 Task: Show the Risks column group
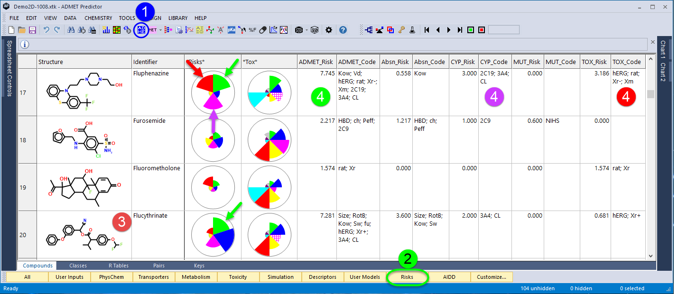click(x=407, y=277)
